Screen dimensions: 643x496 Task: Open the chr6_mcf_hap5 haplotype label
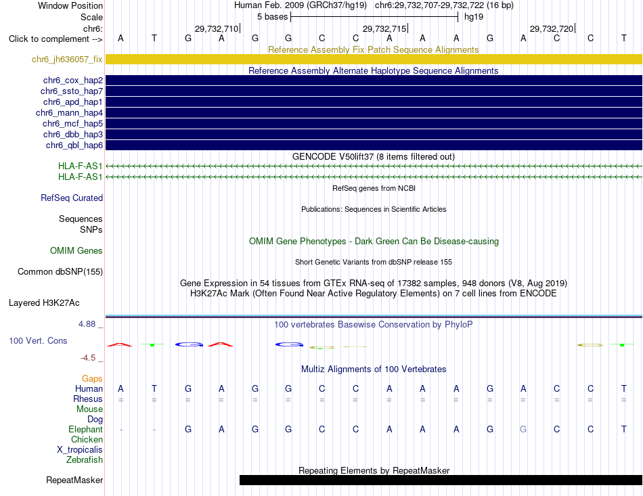[x=72, y=123]
